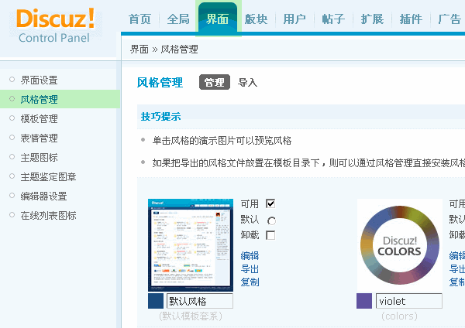Go to the 插件 menu
This screenshot has height=328, width=465.
(x=411, y=19)
